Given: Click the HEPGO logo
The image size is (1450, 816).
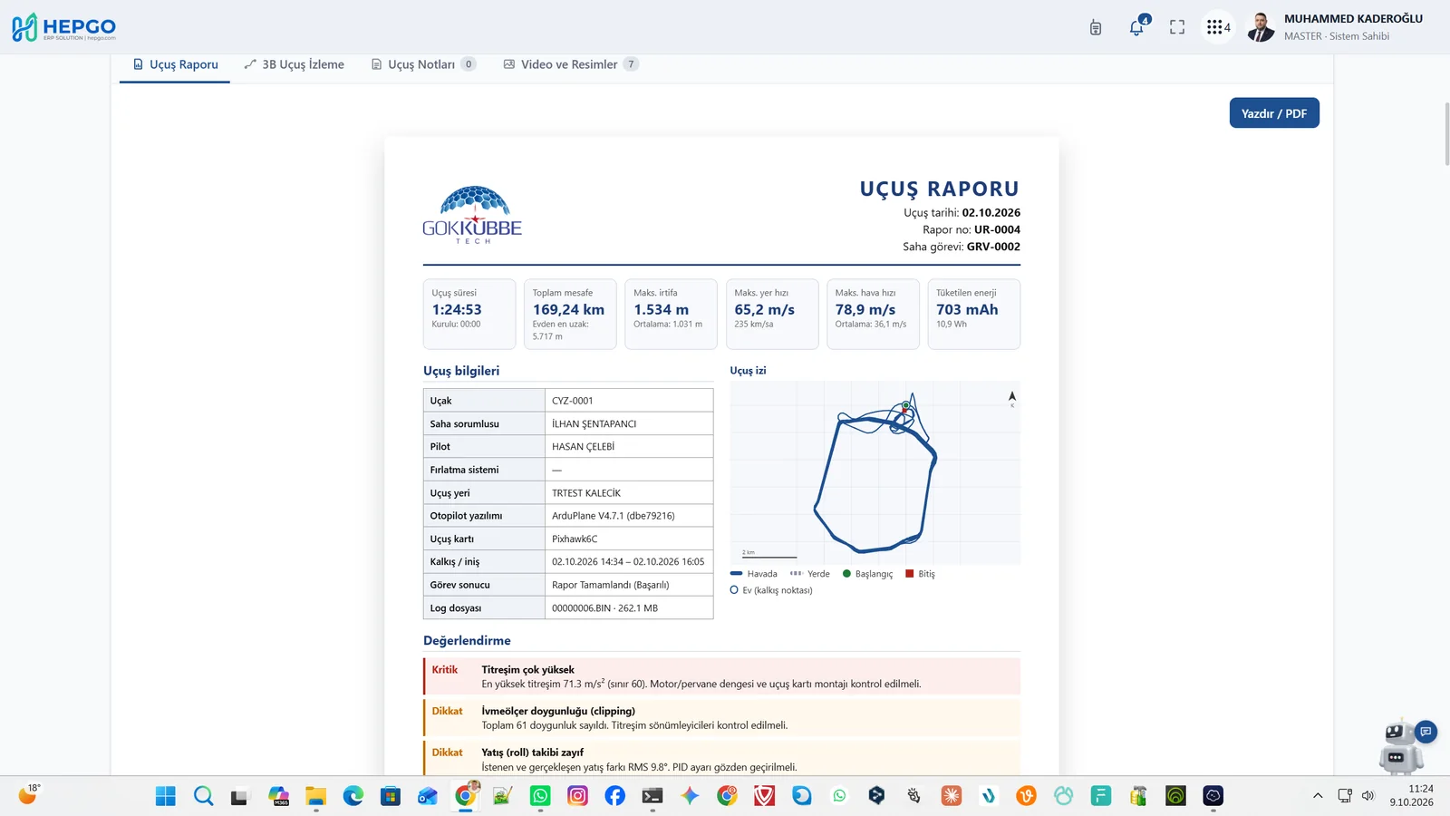Looking at the screenshot, I should click(x=63, y=27).
